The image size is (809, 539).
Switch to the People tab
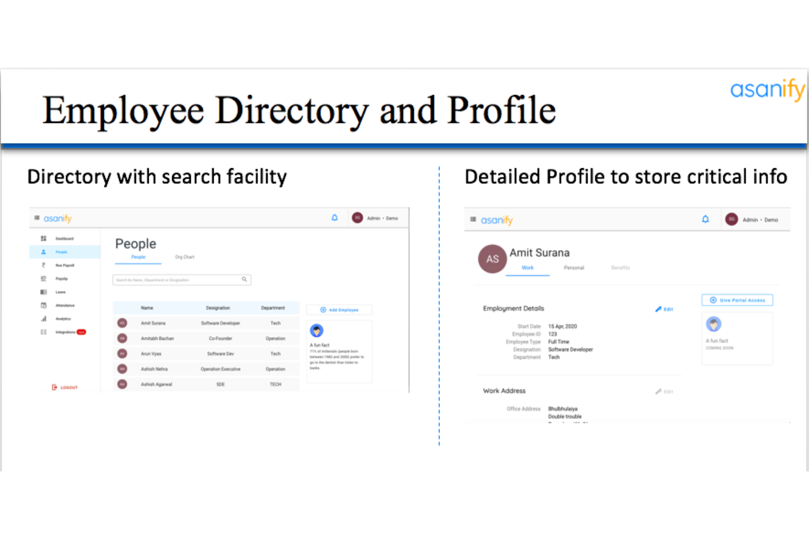138,257
